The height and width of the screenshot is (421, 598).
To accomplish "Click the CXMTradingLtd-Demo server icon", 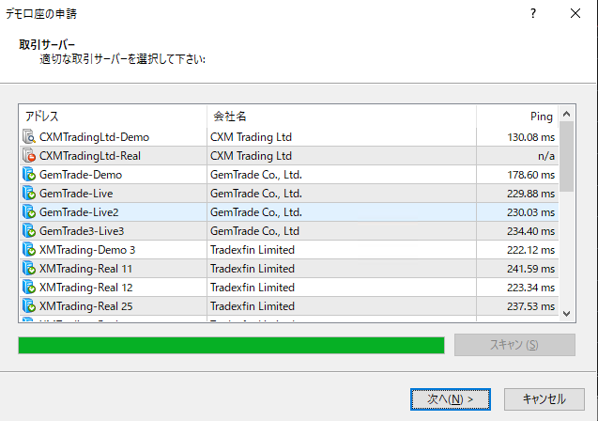I will 29,136.
